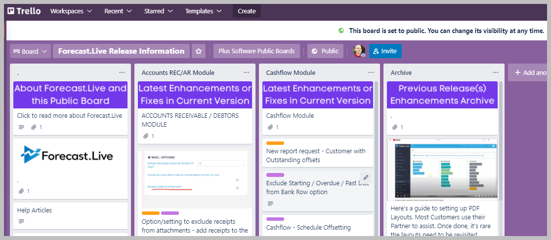Open the Public visibility button

(325, 51)
